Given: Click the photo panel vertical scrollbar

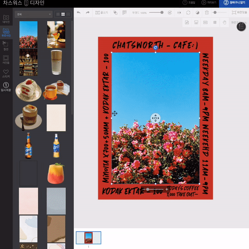Looking at the screenshot, I should pyautogui.click(x=72, y=68).
